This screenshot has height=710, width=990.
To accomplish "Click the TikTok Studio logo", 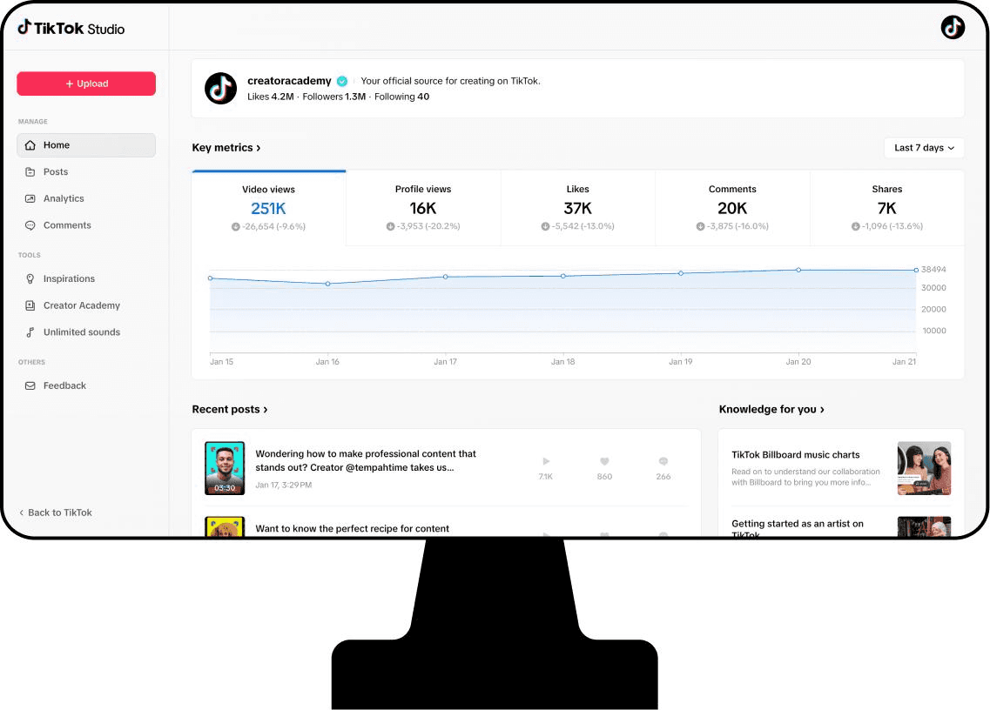I will 71,28.
